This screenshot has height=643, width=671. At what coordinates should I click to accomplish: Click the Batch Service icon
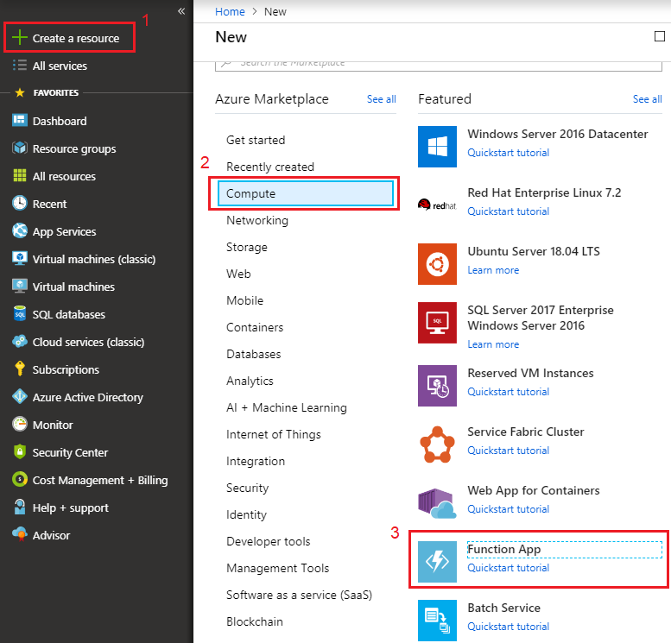click(437, 620)
